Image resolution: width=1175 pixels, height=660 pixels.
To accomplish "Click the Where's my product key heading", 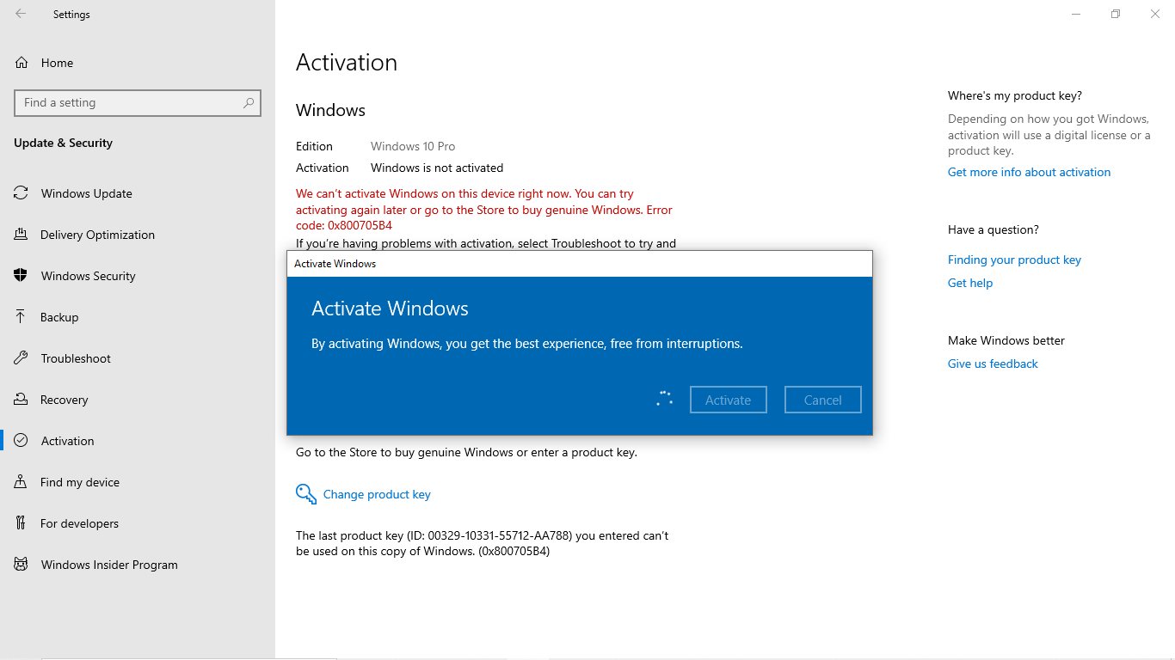I will click(1015, 95).
